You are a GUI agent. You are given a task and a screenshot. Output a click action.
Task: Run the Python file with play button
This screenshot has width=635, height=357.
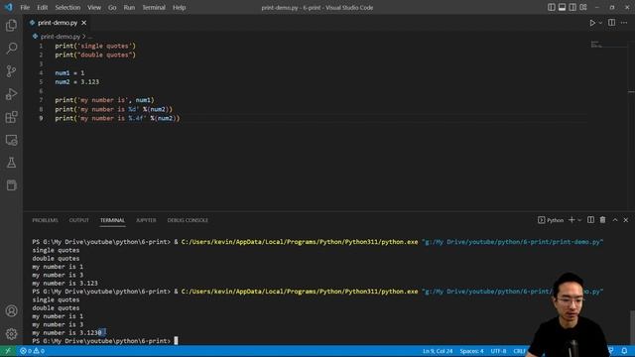point(592,23)
